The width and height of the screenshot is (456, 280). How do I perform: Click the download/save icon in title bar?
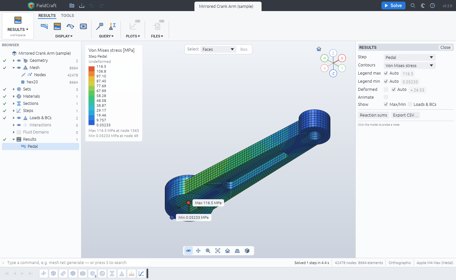(x=81, y=6)
